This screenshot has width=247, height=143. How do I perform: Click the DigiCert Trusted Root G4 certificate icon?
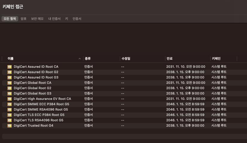(x=10, y=126)
